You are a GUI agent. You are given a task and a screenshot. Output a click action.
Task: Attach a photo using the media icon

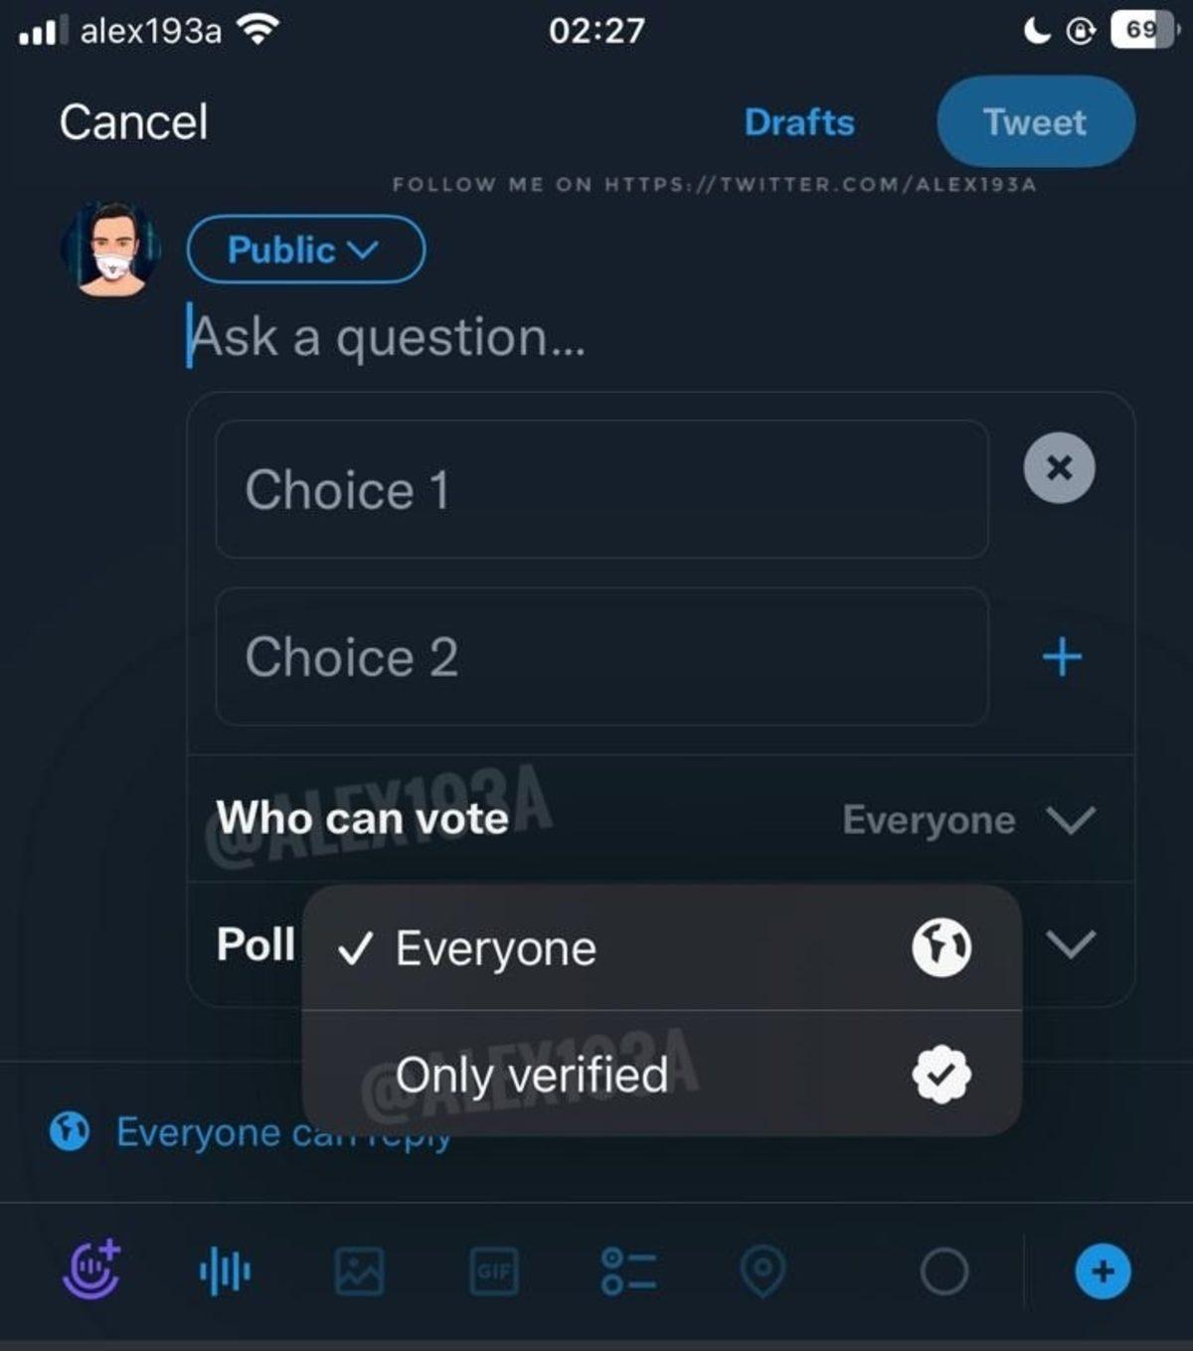(x=361, y=1269)
